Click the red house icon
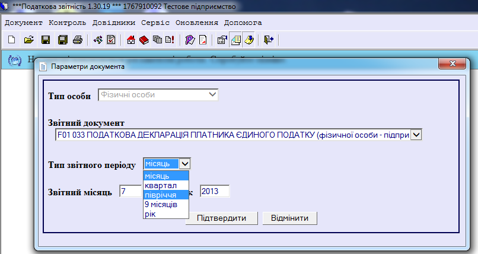Image resolution: width=478 pixels, height=254 pixels. coord(132,40)
